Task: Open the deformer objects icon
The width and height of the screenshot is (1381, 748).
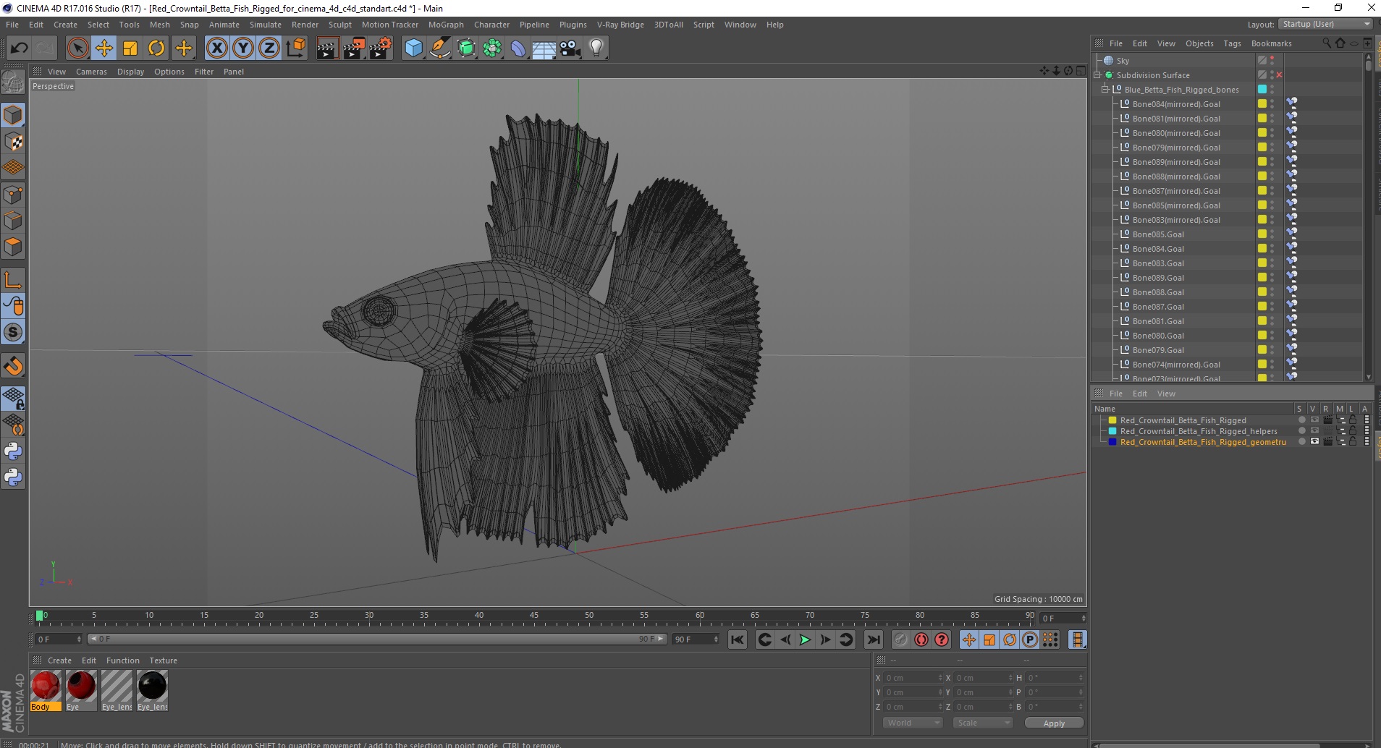Action: 518,48
